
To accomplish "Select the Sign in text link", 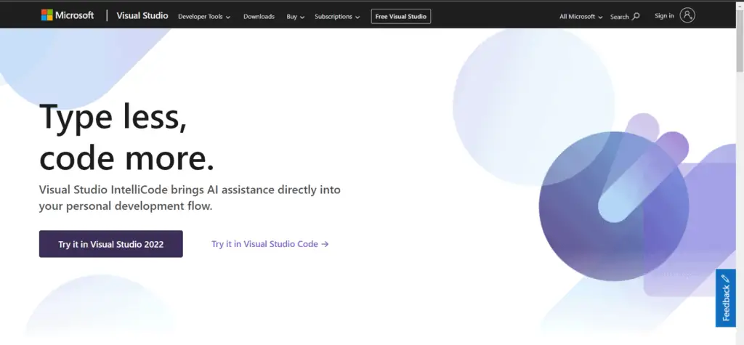I will (x=664, y=16).
